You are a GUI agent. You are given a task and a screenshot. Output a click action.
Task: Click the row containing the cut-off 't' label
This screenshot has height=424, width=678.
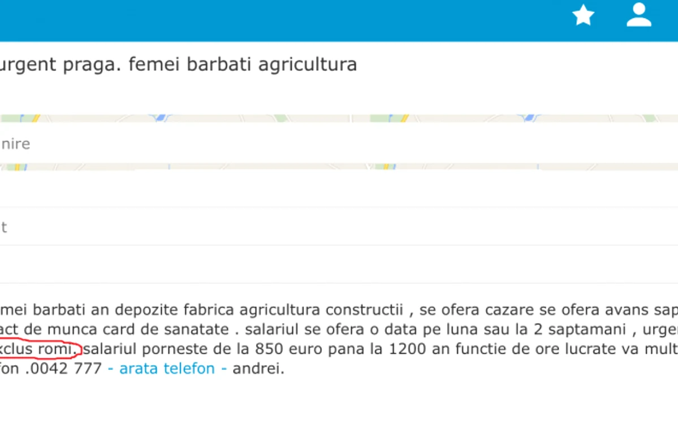[x=339, y=227]
